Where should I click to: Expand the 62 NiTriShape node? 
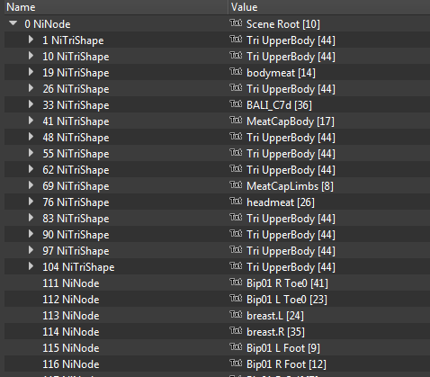pos(31,169)
